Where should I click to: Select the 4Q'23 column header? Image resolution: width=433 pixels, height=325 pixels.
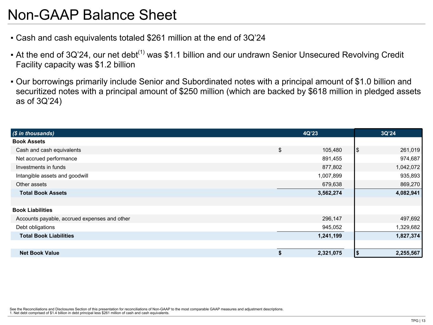(310, 133)
